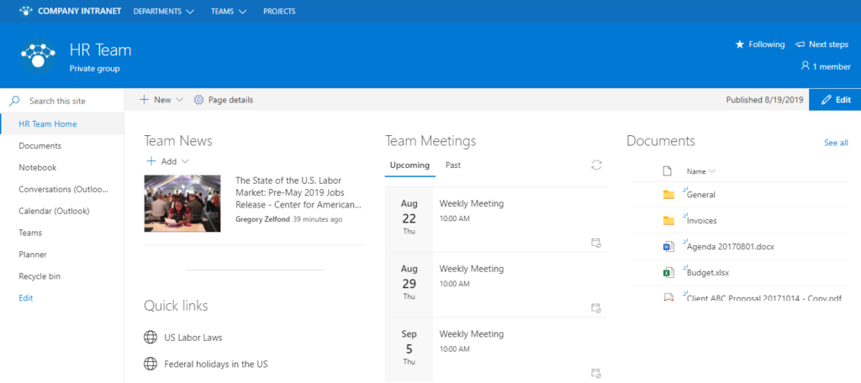The image size is (861, 383).
Task: Click the Page details gear icon
Action: pyautogui.click(x=198, y=100)
